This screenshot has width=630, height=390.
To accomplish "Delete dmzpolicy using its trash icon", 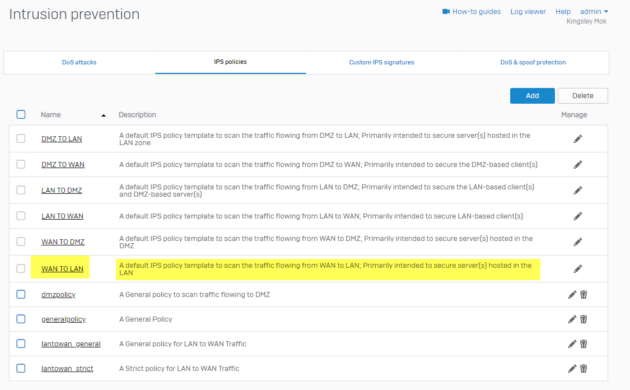I will pos(584,294).
